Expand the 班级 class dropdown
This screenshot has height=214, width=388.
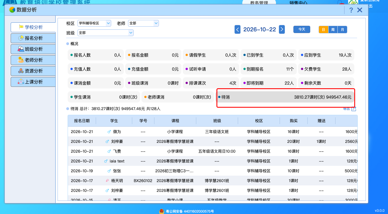click(106, 33)
